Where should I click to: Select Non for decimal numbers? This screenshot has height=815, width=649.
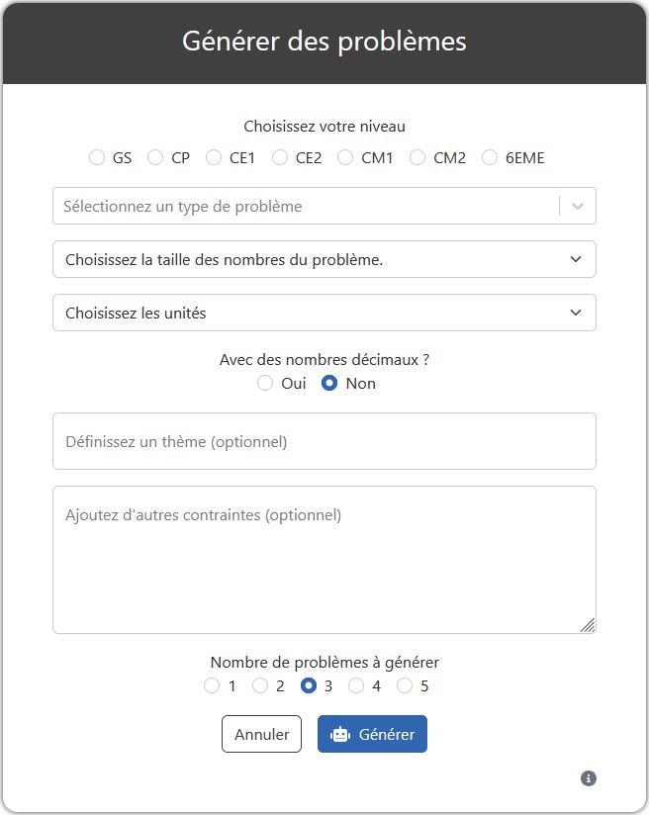[x=330, y=383]
